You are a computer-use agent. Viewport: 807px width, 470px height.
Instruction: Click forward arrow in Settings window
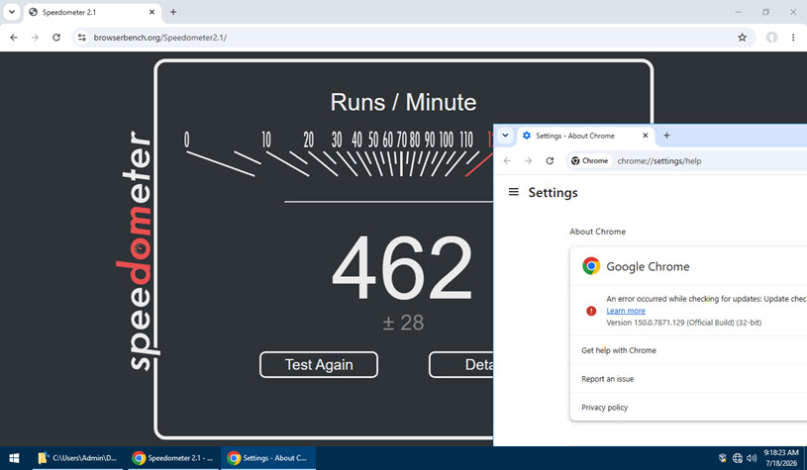(529, 161)
